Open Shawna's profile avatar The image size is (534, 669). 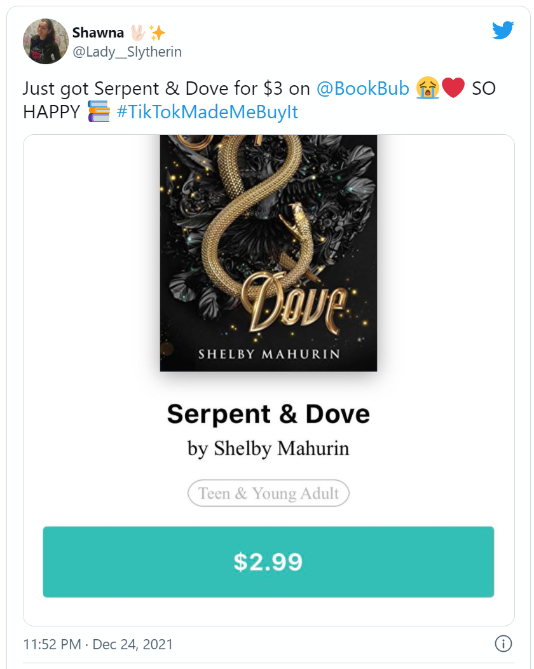tap(46, 41)
